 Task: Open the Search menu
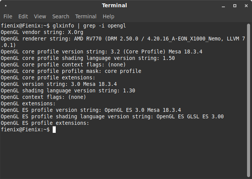(x=61, y=16)
